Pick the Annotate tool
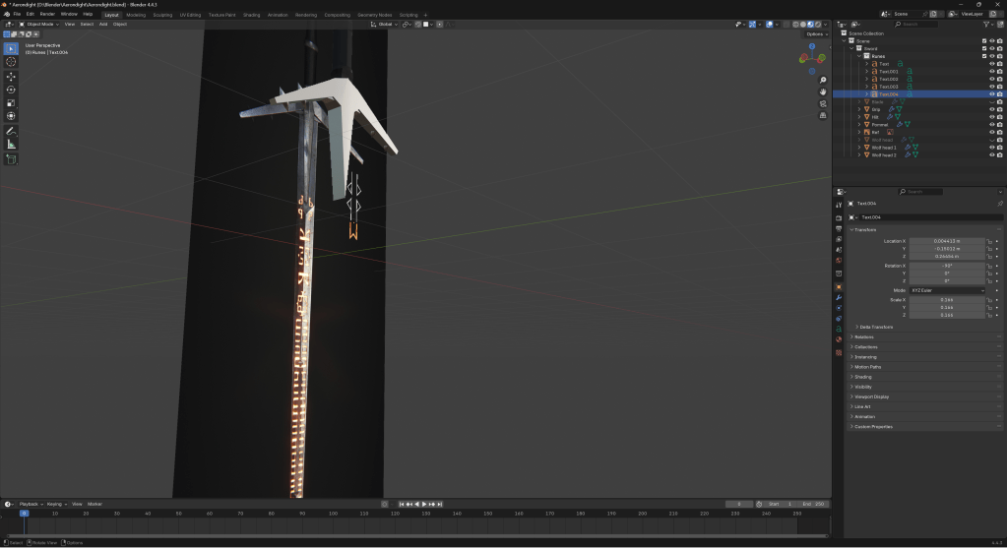1007x548 pixels. (12, 131)
